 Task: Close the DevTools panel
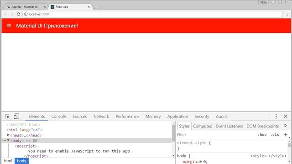286,117
